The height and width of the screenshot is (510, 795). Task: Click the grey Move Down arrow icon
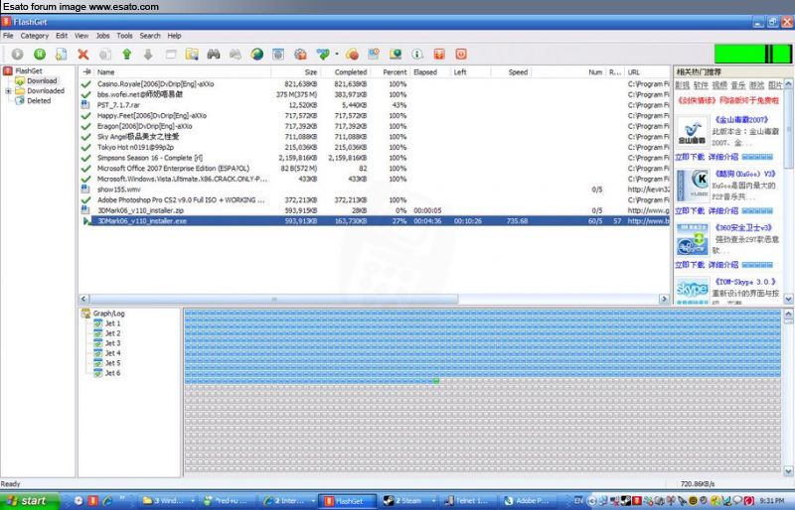148,54
